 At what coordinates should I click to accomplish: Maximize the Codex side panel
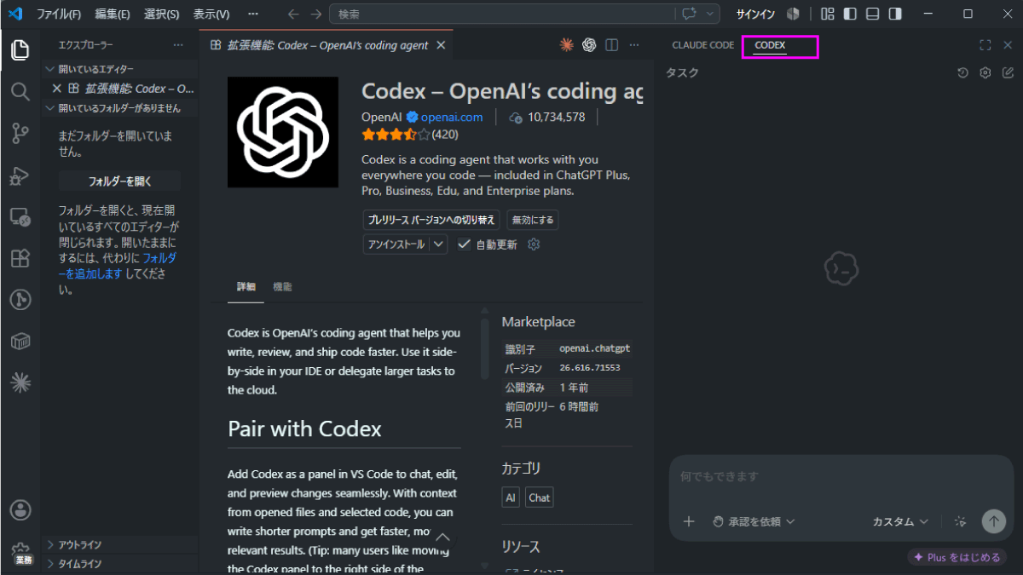coord(985,45)
